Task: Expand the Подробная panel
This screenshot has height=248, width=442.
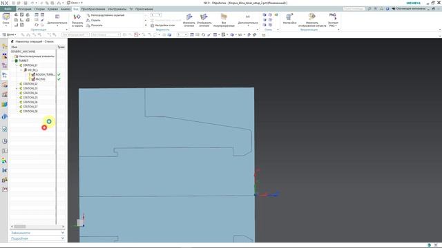Action: click(x=37, y=238)
